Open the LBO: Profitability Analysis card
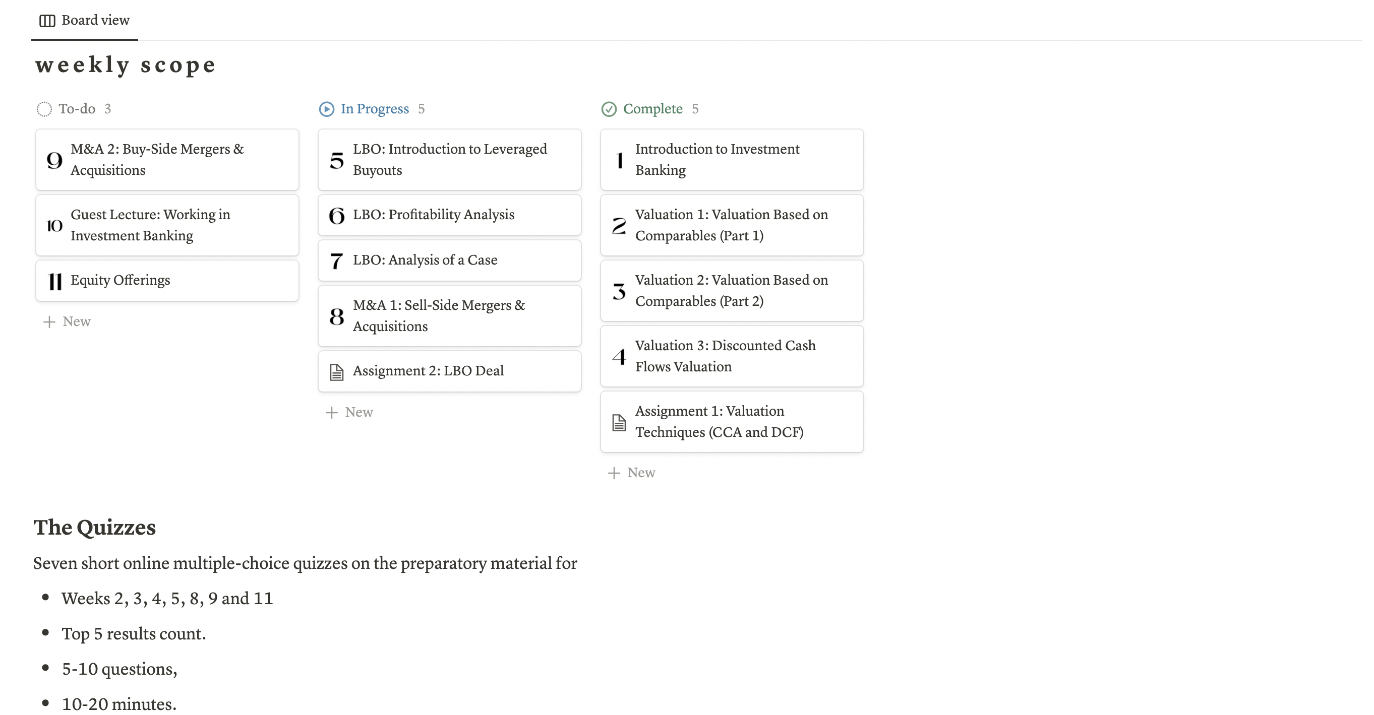This screenshot has width=1374, height=715. [x=449, y=215]
